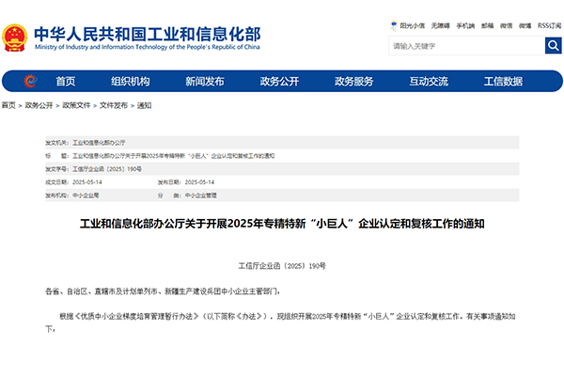The image size is (564, 376).
Task: Click the national emblem logo
Action: (15, 38)
